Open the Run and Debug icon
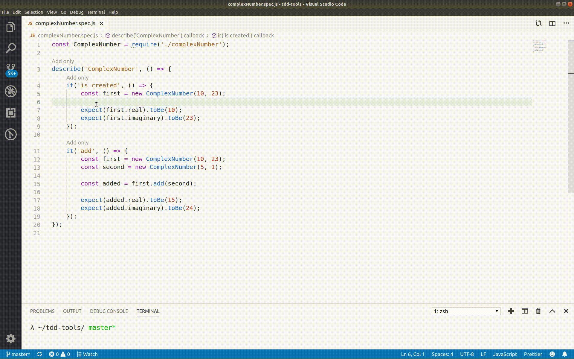574x359 pixels. [x=10, y=91]
